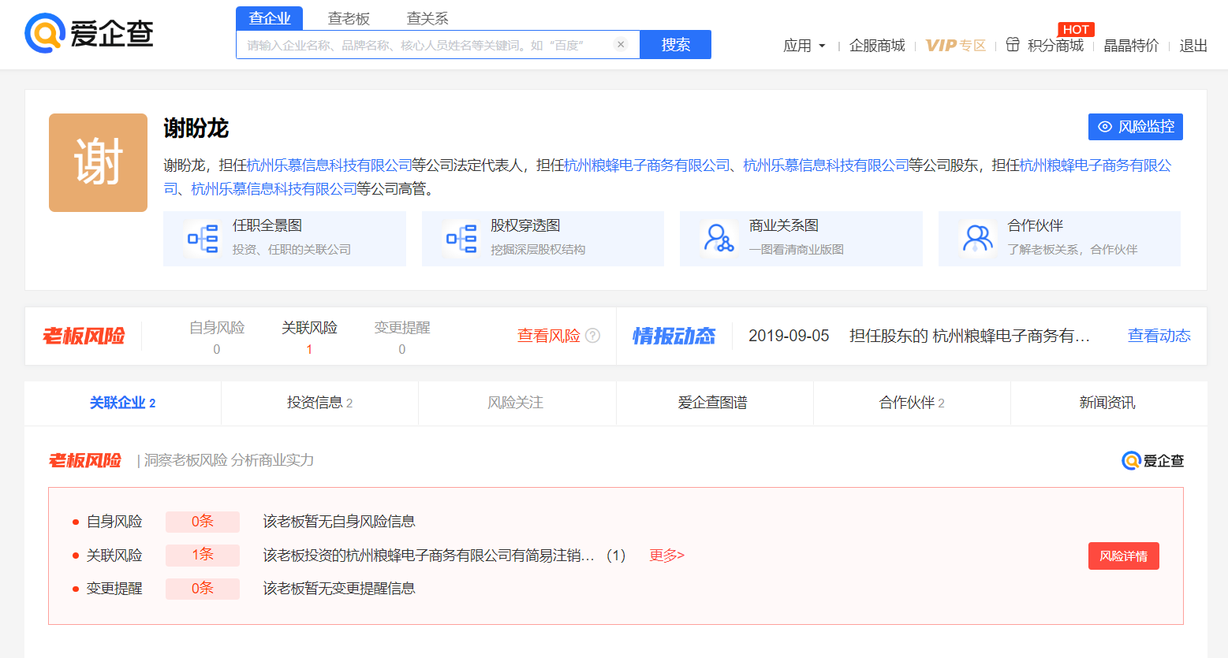The height and width of the screenshot is (658, 1228).
Task: Open the 合作伙伴 card in the profile header
Action: 1059,239
